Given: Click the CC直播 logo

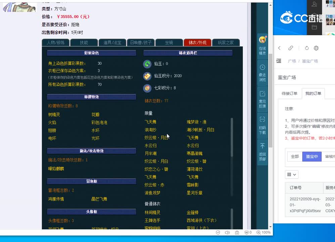Looking at the screenshot, I should tap(301, 17).
